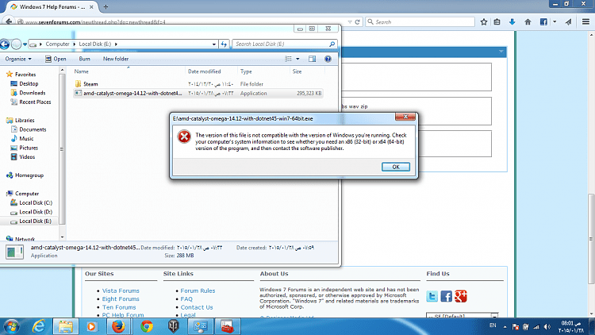The width and height of the screenshot is (595, 335).
Task: Open recent locations dropdown in Explorer
Action: 25,44
